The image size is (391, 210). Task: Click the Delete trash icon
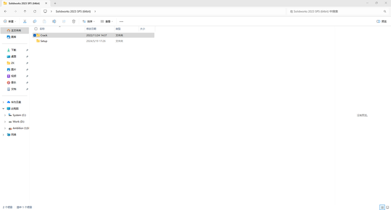[x=73, y=21]
